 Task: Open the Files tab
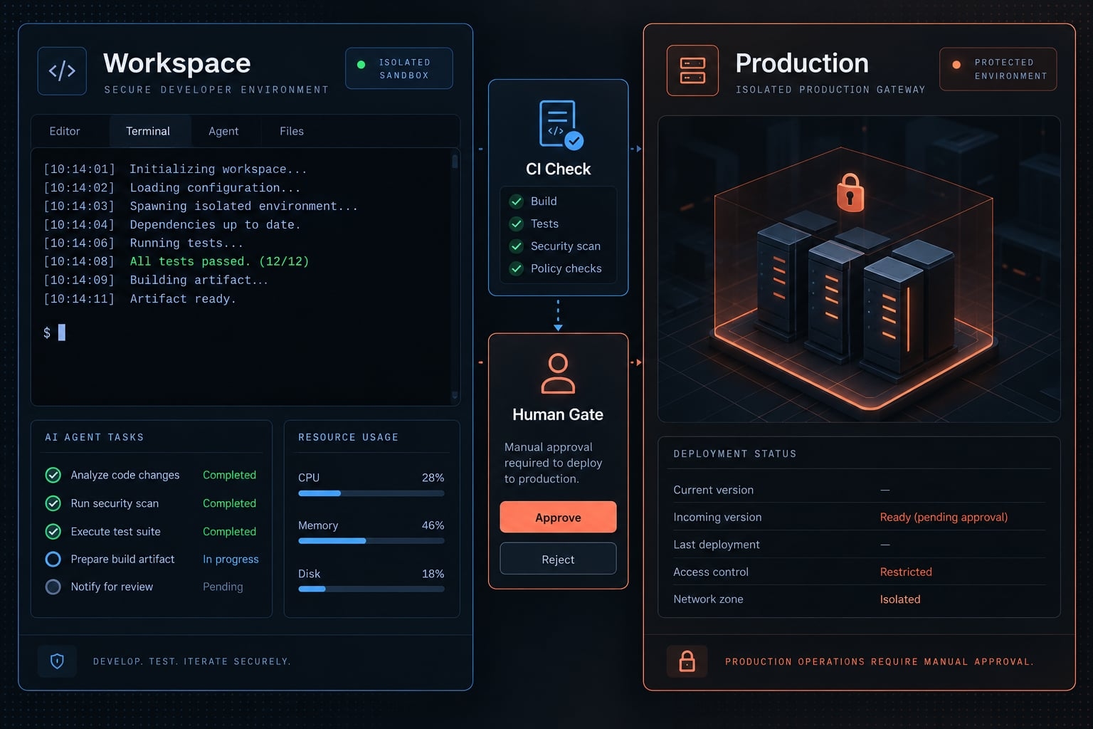(x=292, y=131)
